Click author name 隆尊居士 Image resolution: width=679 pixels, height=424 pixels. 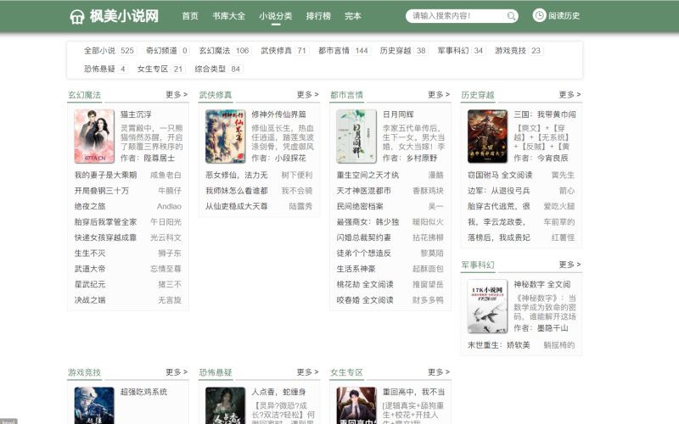pos(160,158)
